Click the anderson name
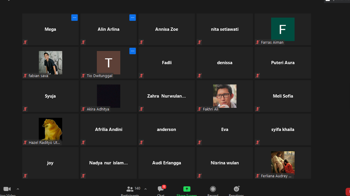The width and height of the screenshot is (350, 196). click(x=166, y=129)
